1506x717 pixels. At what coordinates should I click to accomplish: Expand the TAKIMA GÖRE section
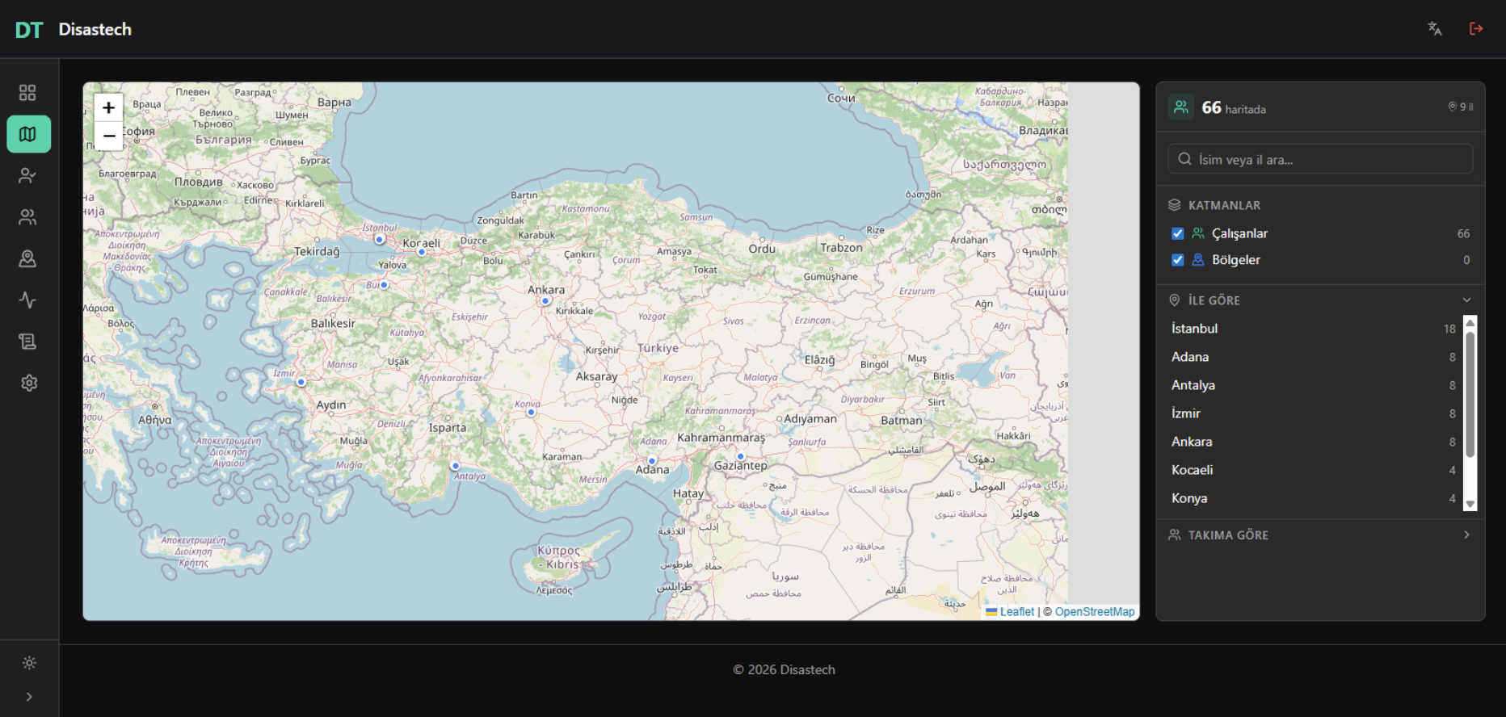point(1466,535)
